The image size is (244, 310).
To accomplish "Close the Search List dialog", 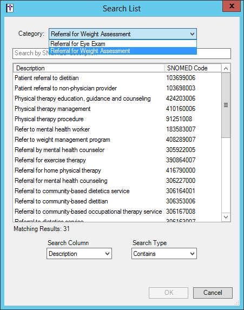I will tap(232, 6).
